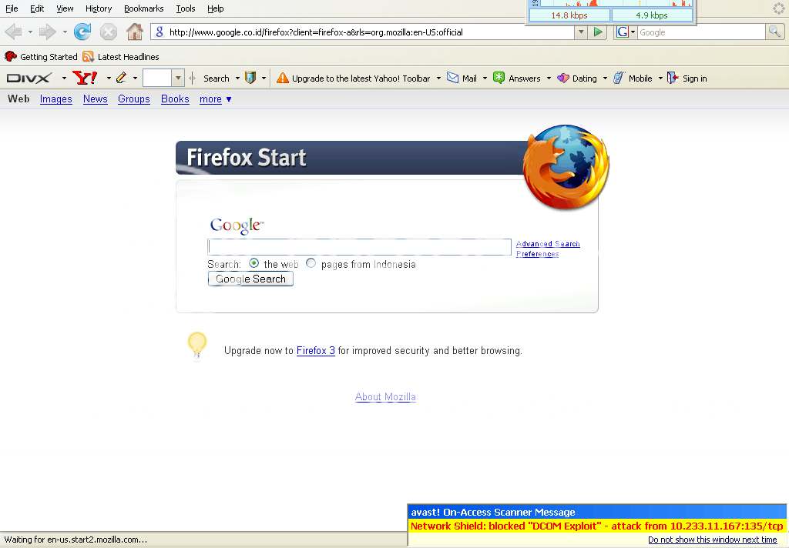Screen dimensions: 789x548
Task: Expand the Yahoo! logo menu arrow
Action: (108, 78)
